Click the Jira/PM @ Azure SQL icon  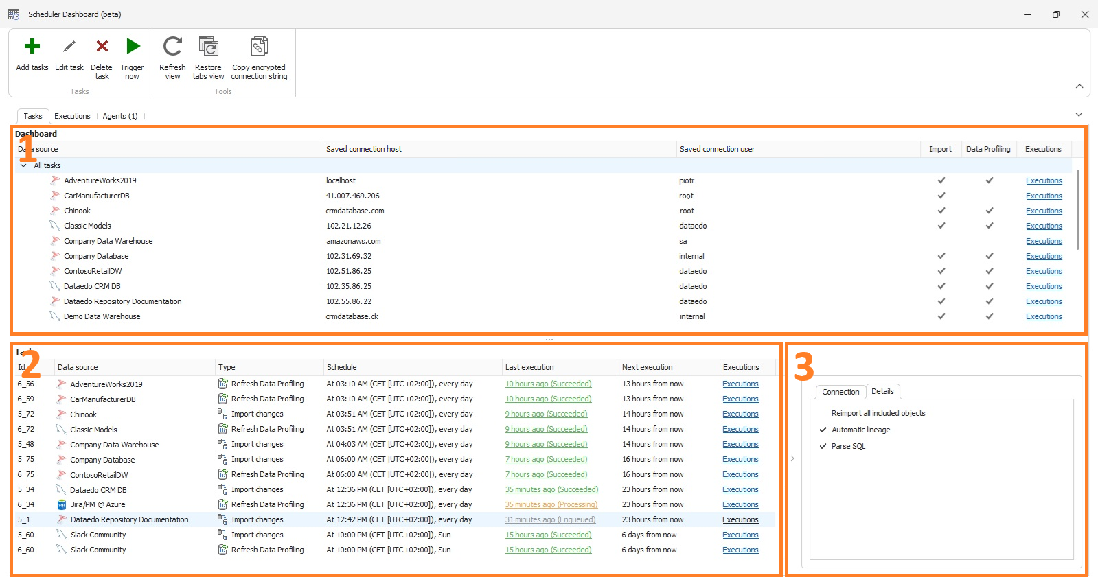pyautogui.click(x=62, y=505)
